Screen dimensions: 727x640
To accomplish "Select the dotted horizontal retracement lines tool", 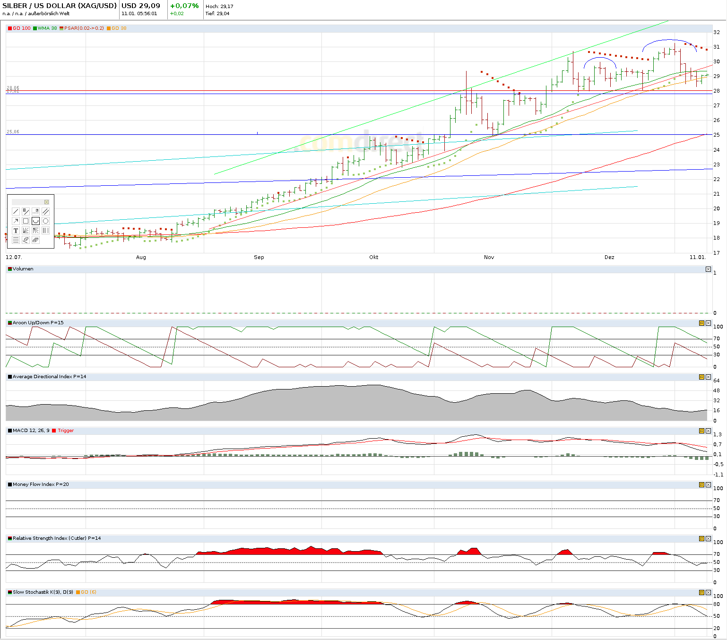I will pyautogui.click(x=16, y=240).
